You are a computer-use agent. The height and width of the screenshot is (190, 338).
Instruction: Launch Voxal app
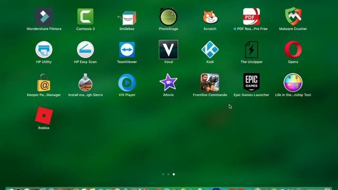click(x=168, y=50)
